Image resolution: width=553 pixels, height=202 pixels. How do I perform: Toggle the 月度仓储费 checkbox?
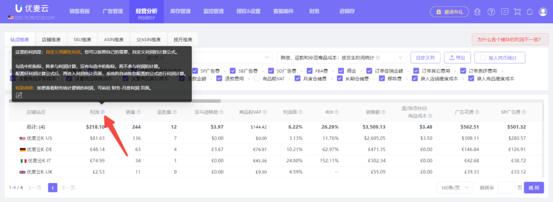click(297, 79)
